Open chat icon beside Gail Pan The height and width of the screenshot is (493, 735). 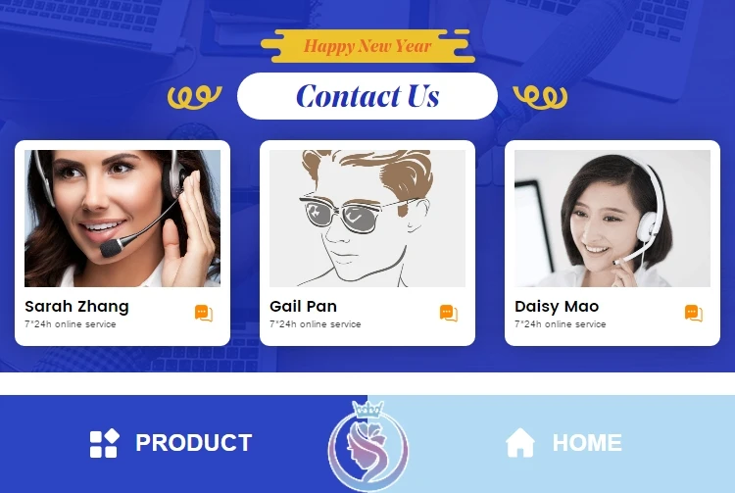[x=449, y=313]
